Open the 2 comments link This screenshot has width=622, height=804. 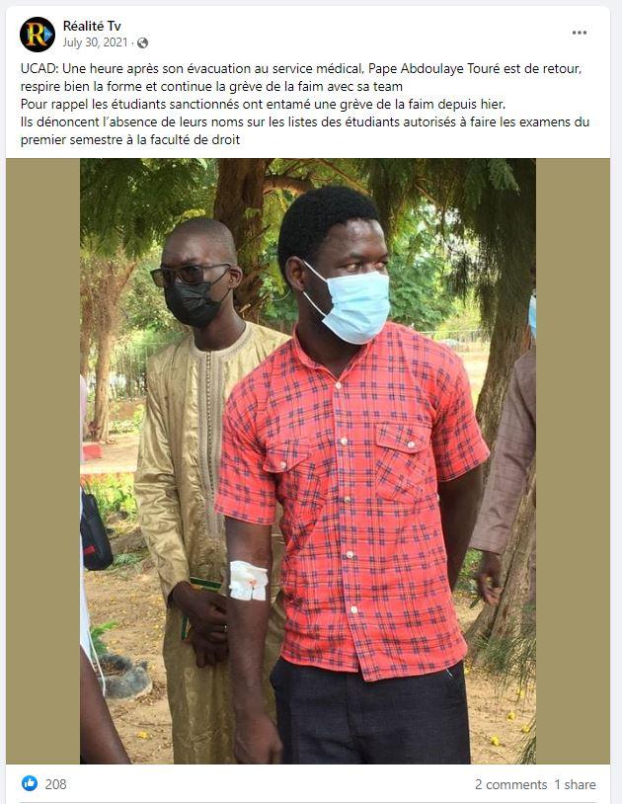[x=510, y=784]
